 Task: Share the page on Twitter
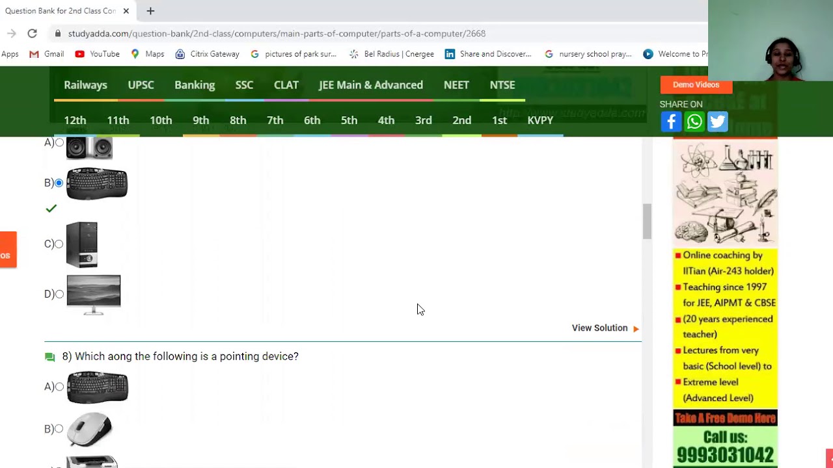click(717, 122)
